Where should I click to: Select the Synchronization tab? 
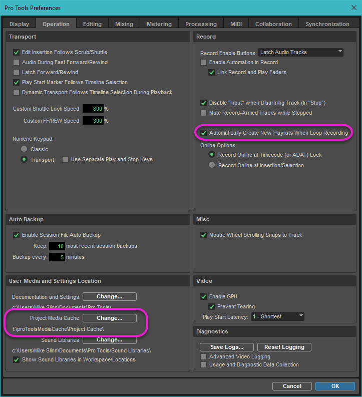point(327,24)
